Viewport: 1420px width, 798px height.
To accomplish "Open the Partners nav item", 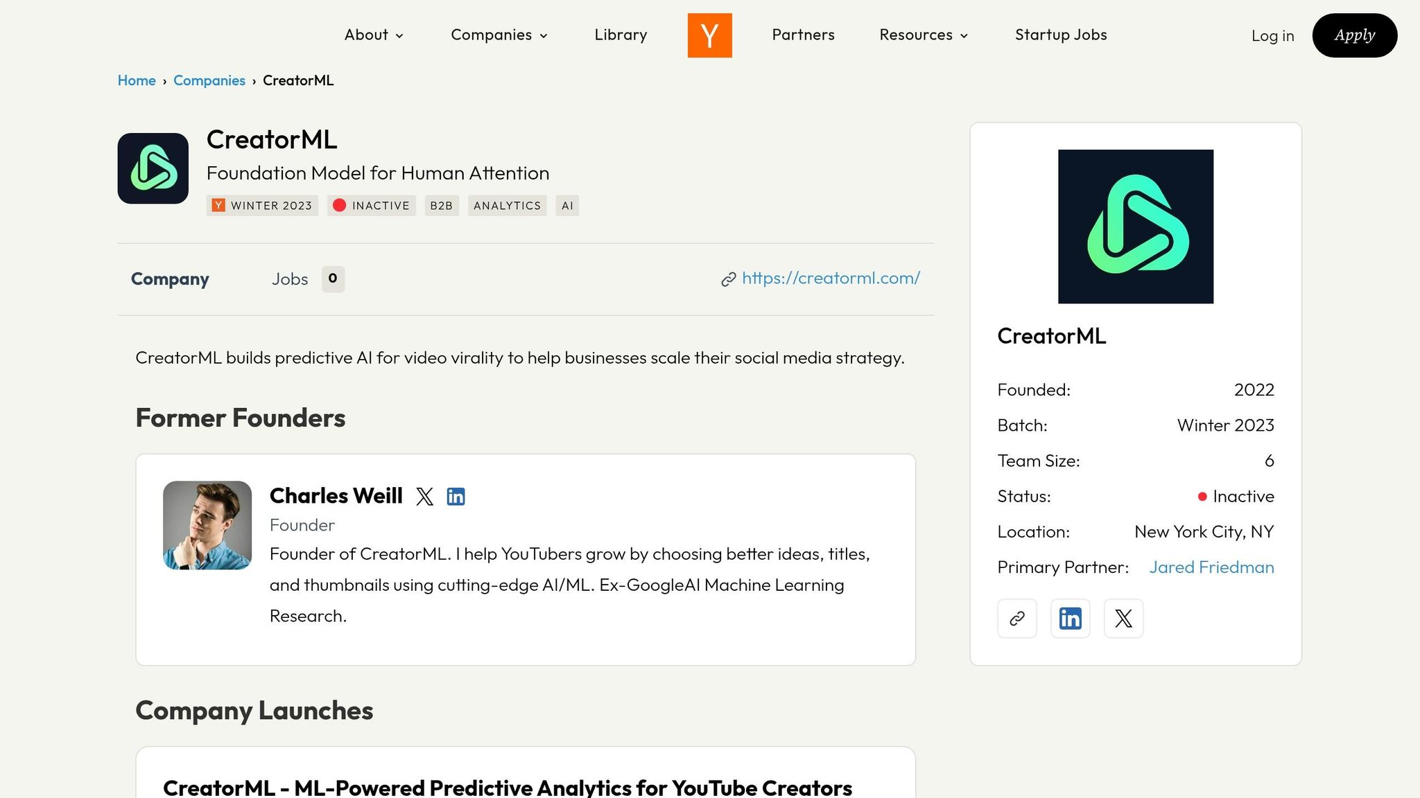I will pyautogui.click(x=803, y=35).
